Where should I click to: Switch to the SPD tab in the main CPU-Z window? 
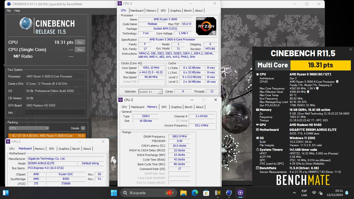163,11
